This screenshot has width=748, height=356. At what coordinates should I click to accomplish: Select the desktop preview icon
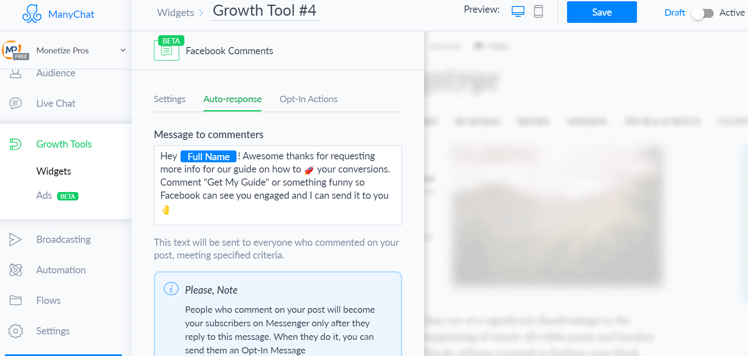pos(518,11)
